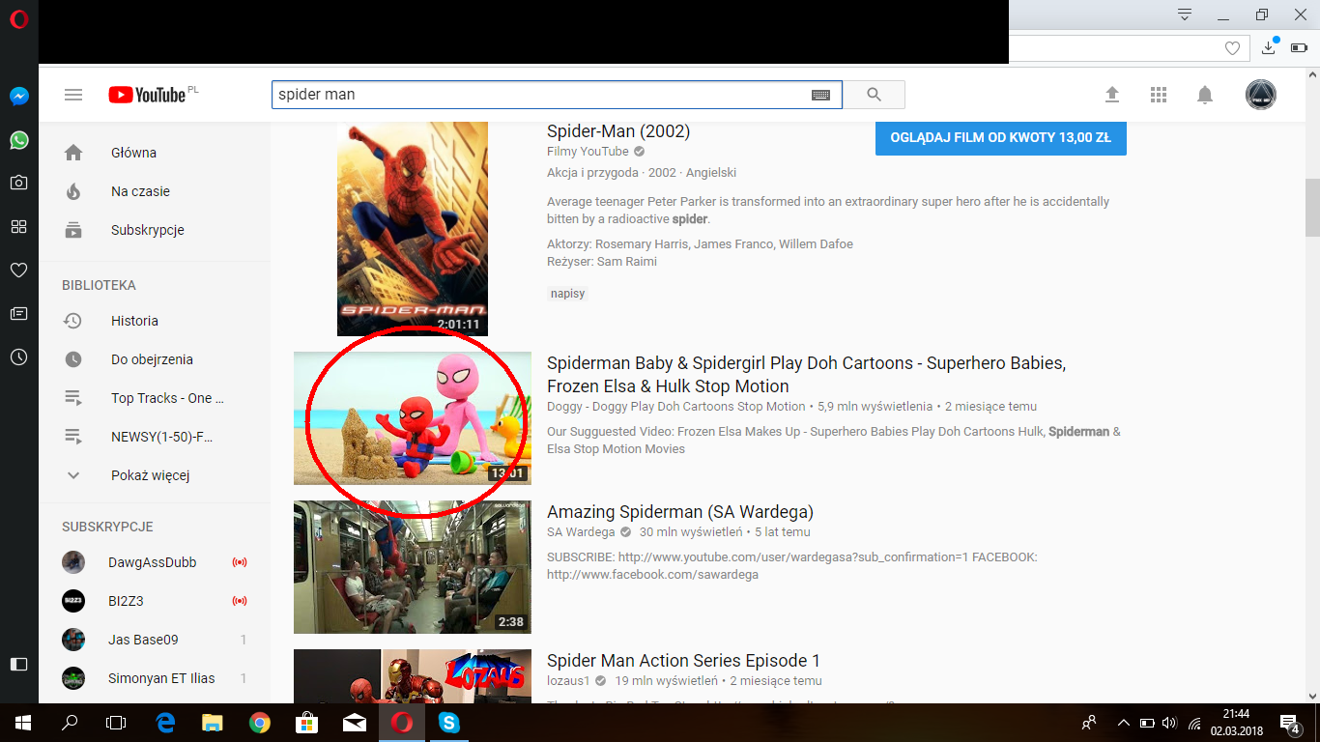Open the lozaus1 channel link
The image size is (1320, 742).
pos(569,681)
